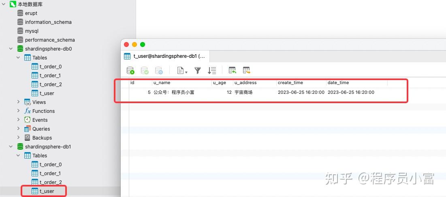Viewport: 446px width, 197px height.
Task: Click the Backups icon in db0
Action: click(x=27, y=138)
